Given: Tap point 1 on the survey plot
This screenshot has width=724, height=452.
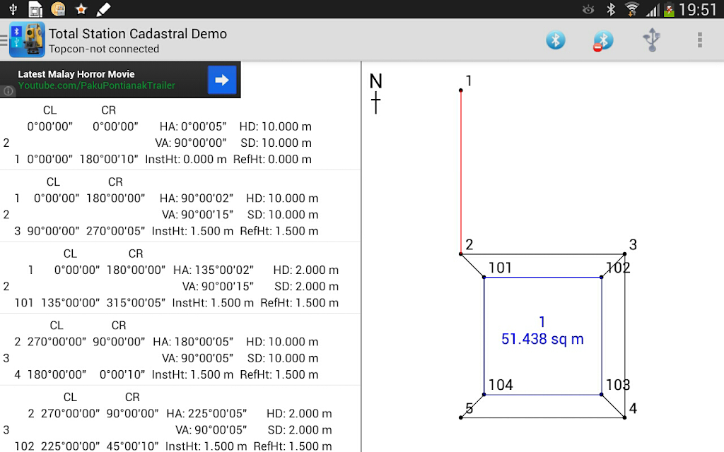Looking at the screenshot, I should pyautogui.click(x=461, y=90).
